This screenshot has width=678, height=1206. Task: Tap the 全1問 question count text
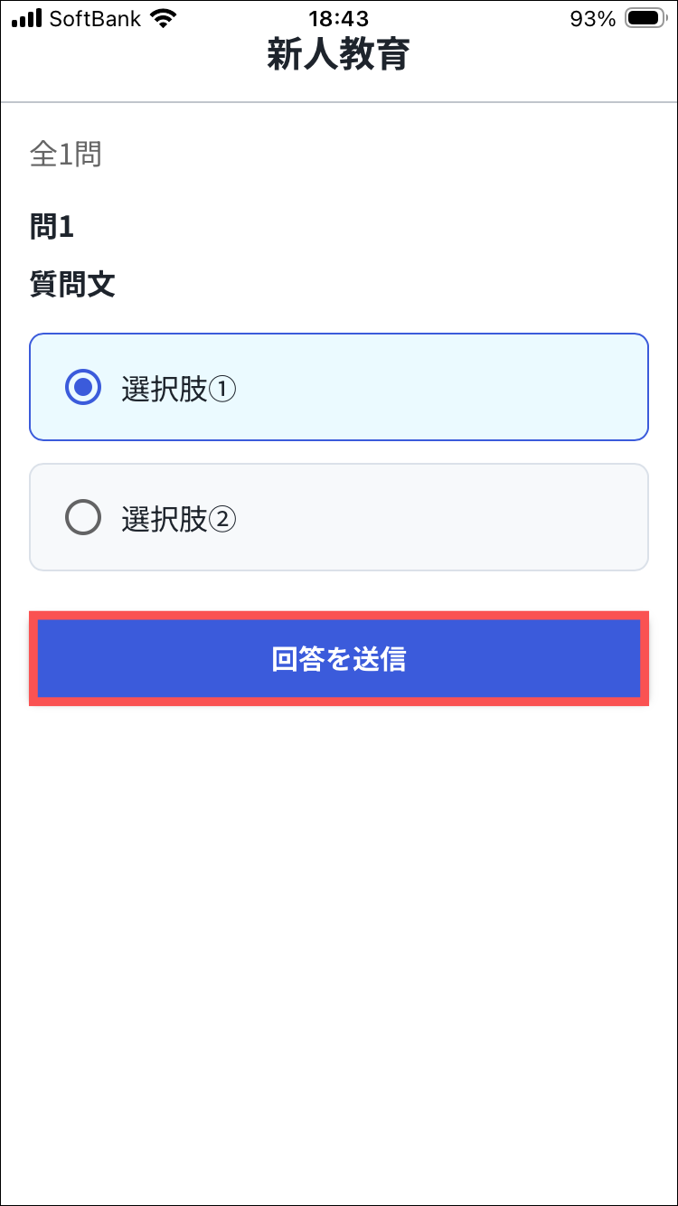(66, 155)
